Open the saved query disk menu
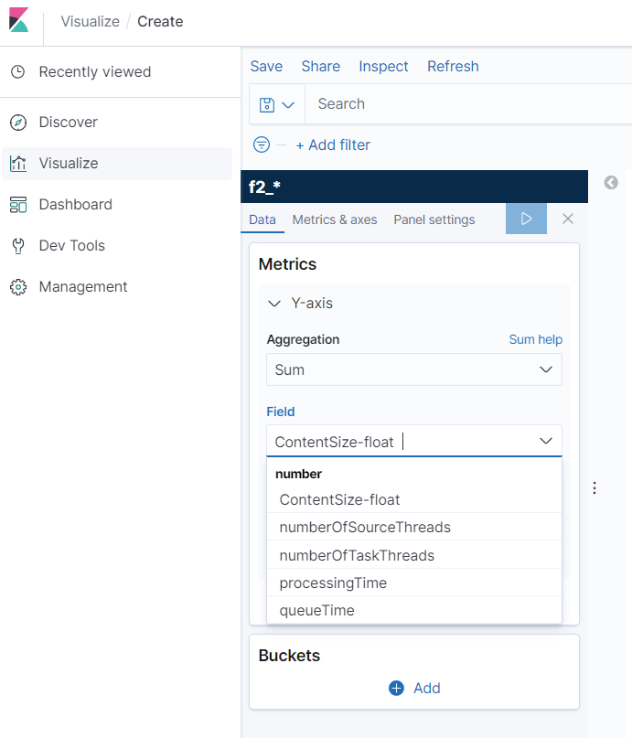Image resolution: width=632 pixels, height=738 pixels. point(277,104)
